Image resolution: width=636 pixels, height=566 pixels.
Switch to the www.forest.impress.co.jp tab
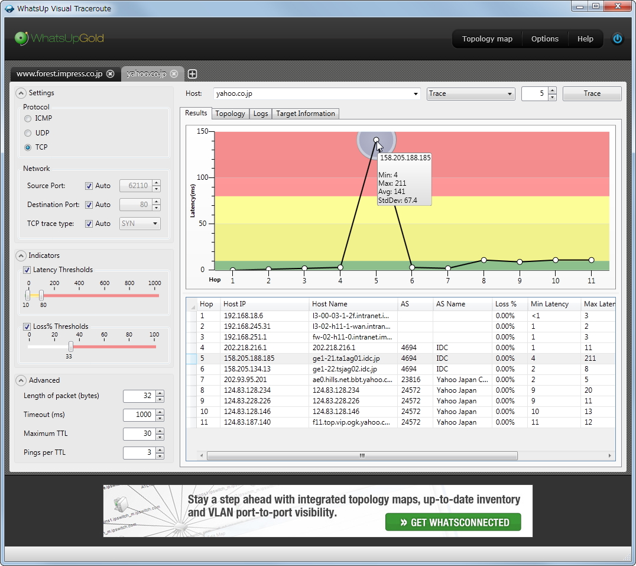coord(59,74)
